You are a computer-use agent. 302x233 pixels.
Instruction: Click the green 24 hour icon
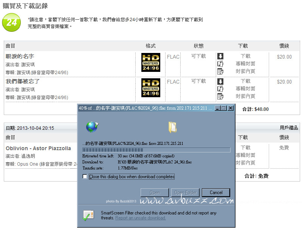coord(12,22)
